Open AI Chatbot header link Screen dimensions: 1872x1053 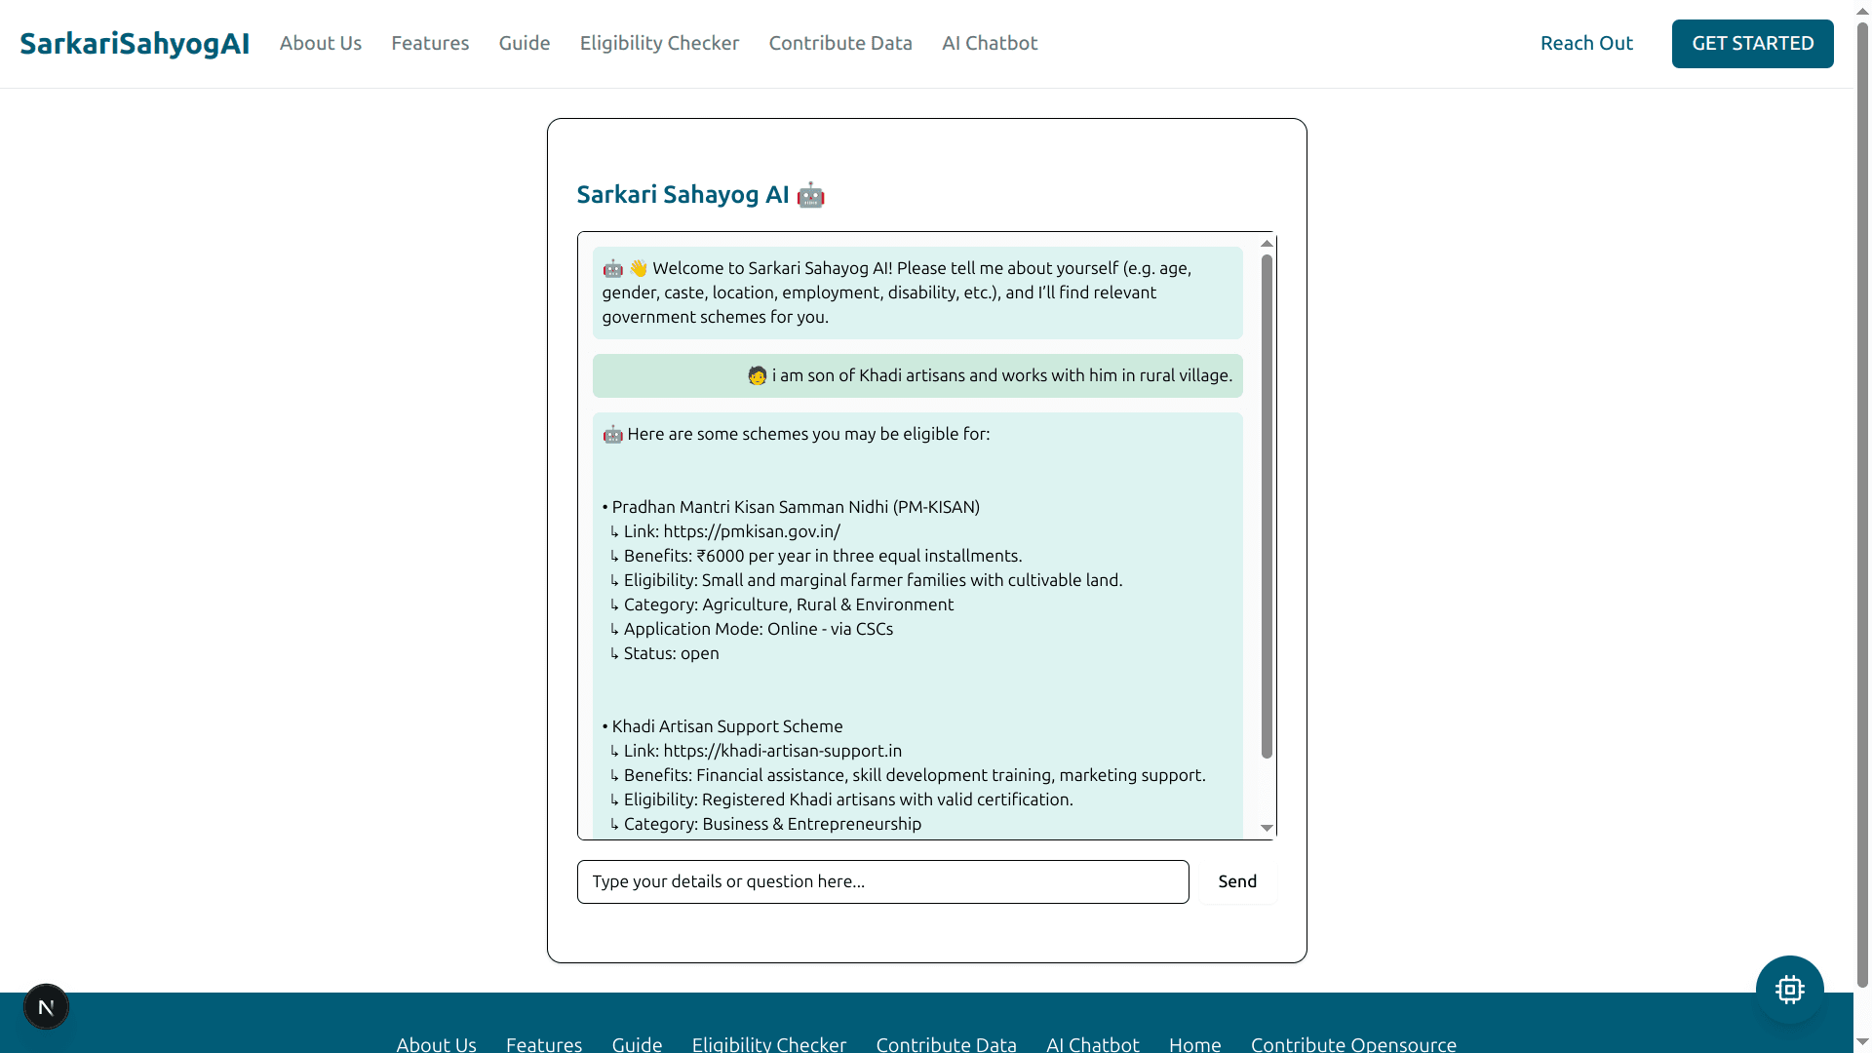tap(989, 44)
